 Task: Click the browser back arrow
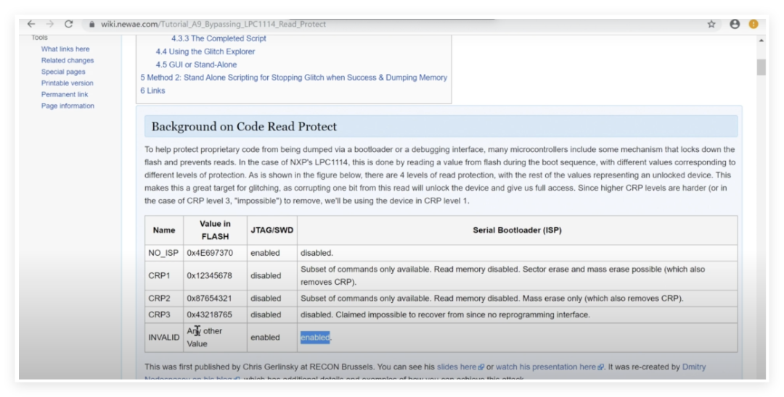pyautogui.click(x=31, y=24)
